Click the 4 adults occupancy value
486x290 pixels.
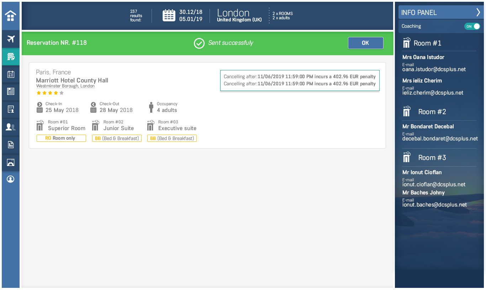(167, 110)
